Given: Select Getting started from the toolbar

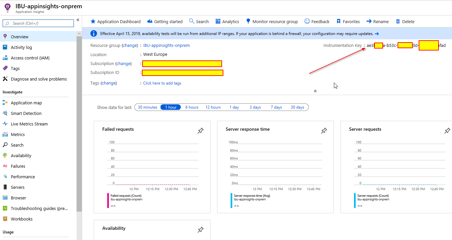Looking at the screenshot, I should pos(165,21).
